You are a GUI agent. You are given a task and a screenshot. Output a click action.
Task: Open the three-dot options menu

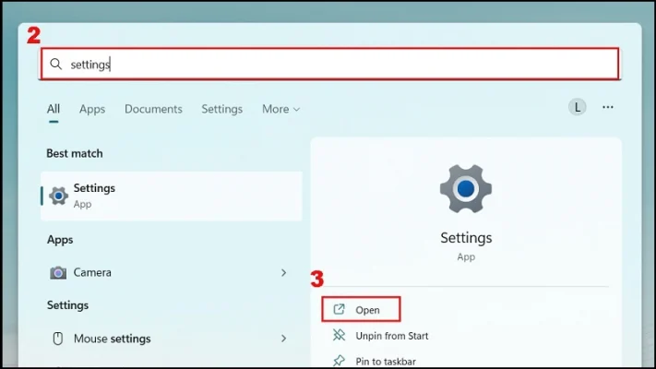607,107
